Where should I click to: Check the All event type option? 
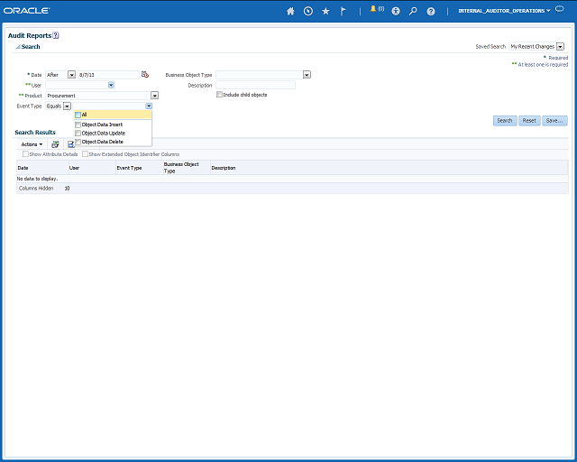(78, 115)
